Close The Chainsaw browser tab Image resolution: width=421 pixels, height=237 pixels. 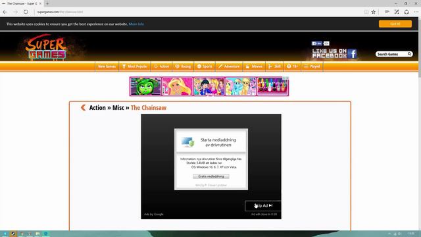[40, 3]
